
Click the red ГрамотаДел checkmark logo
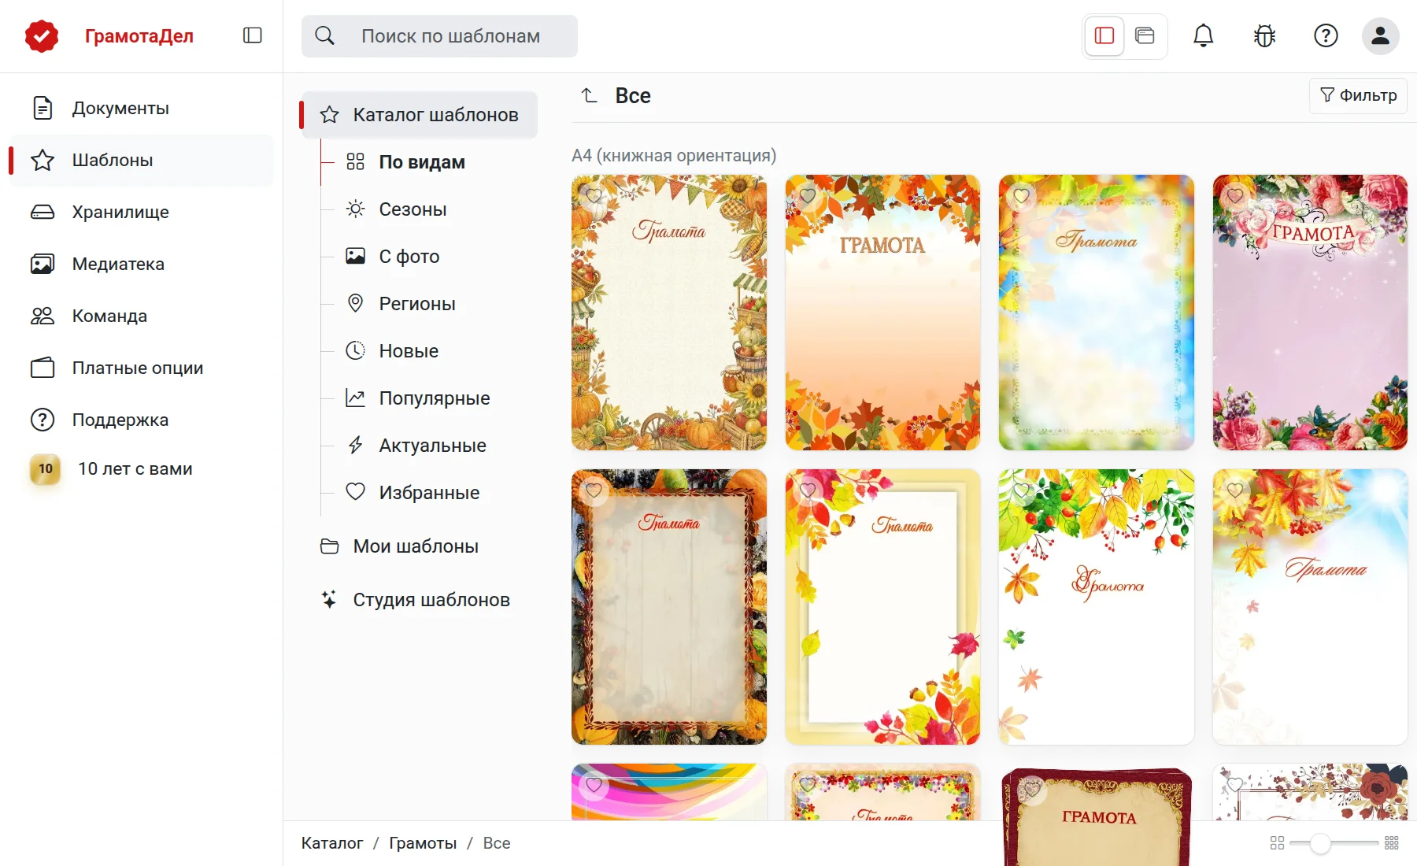click(42, 36)
